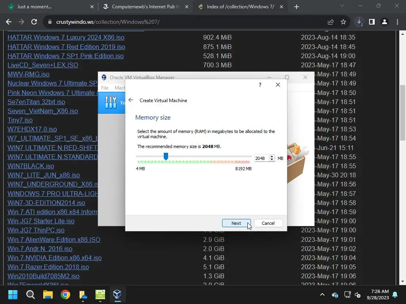Viewport: 406px width, 304px height.
Task: Open HATTAR Windows 7 Luxury 2024 X86.iso link
Action: 66,38
